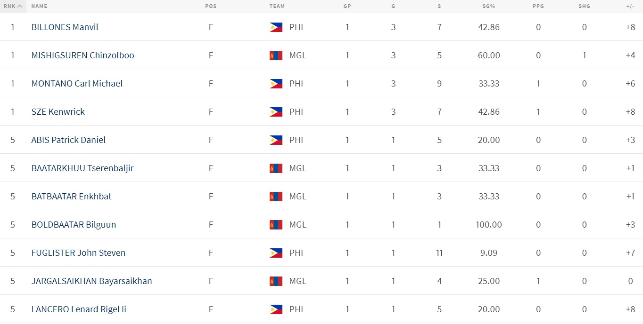The image size is (643, 324).
Task: Click the flag icon in SZE Kenwrick row
Action: click(276, 112)
